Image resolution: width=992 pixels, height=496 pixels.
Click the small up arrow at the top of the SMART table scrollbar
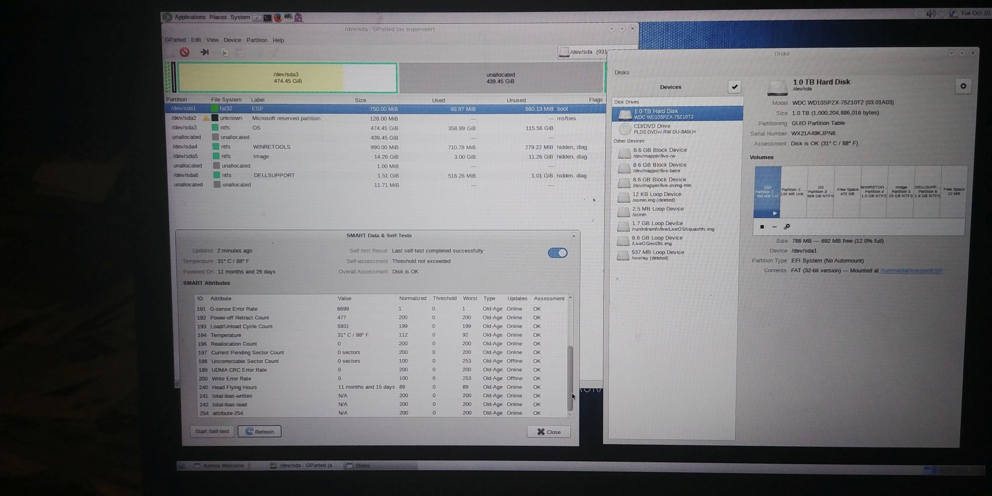click(570, 298)
